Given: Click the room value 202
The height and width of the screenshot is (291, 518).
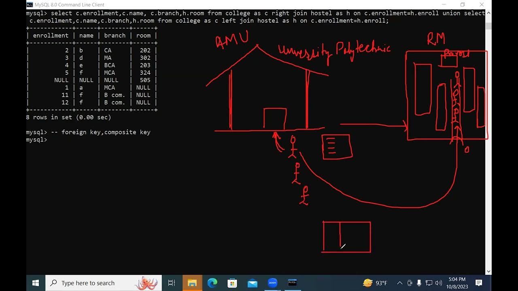Looking at the screenshot, I should tap(145, 51).
